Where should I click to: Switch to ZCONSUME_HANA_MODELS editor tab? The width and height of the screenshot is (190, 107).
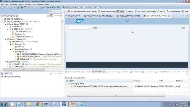(99, 16)
